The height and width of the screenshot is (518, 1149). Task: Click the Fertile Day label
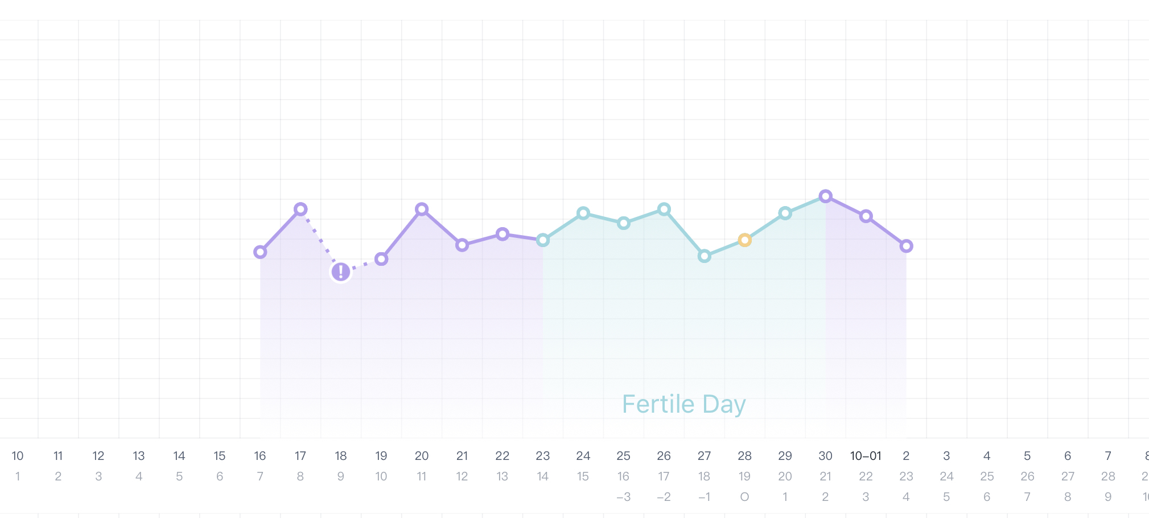tap(683, 404)
